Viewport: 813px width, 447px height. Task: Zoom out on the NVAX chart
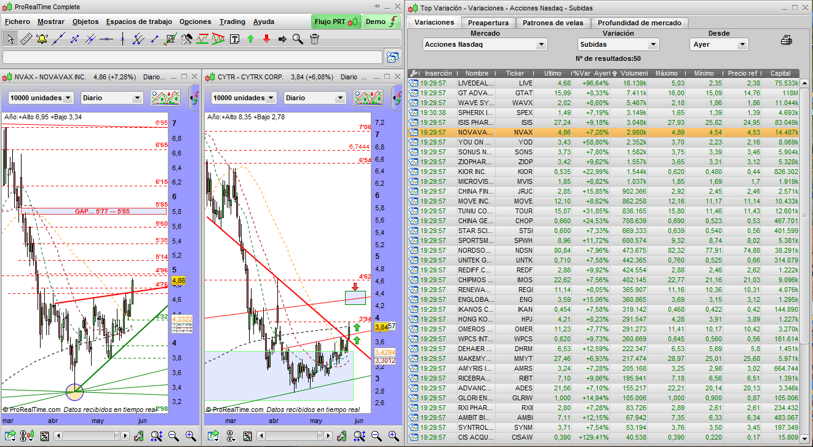coord(173,436)
